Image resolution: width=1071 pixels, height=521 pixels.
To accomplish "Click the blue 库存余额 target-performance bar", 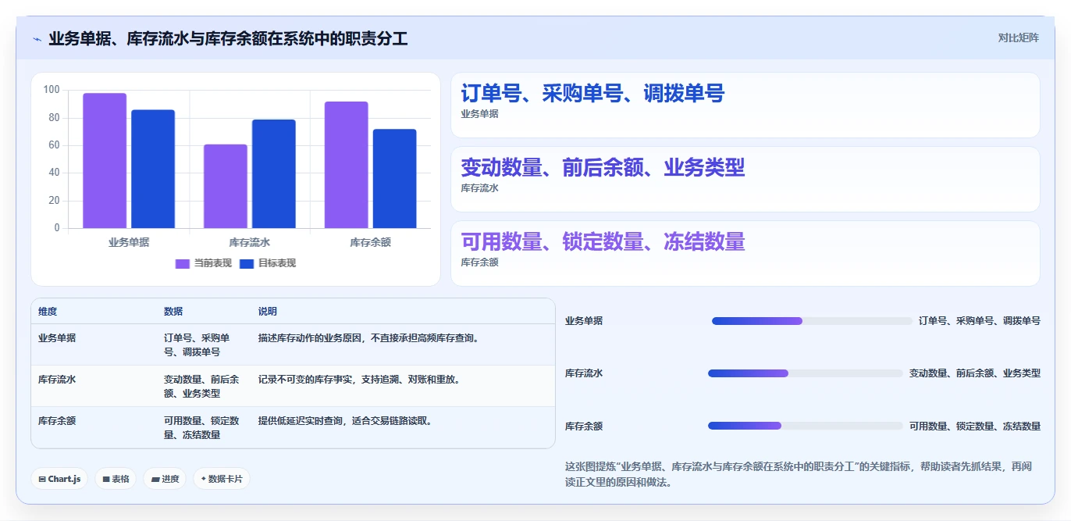I will pos(395,179).
